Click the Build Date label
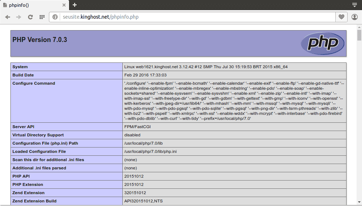 click(x=23, y=75)
